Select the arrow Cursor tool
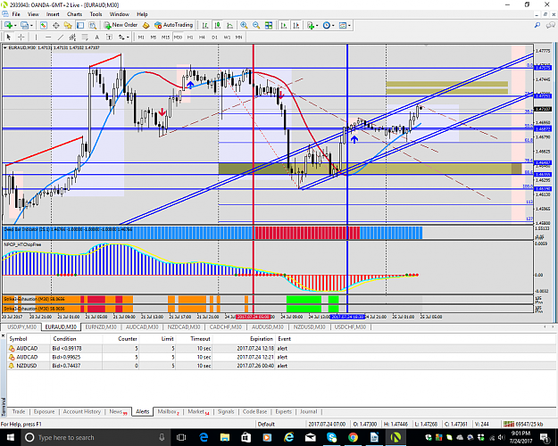This screenshot has height=446, width=558. pos(9,37)
